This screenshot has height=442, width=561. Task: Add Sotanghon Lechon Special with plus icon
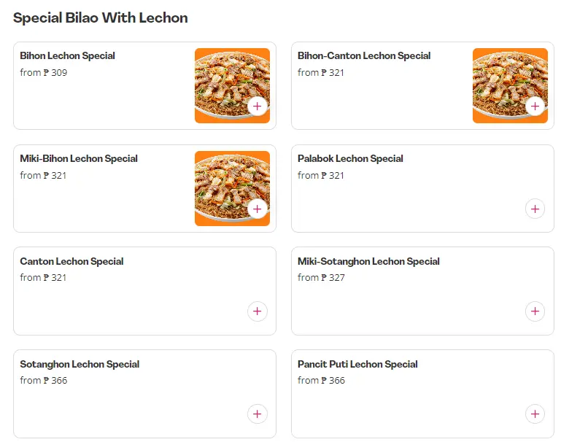(x=257, y=414)
